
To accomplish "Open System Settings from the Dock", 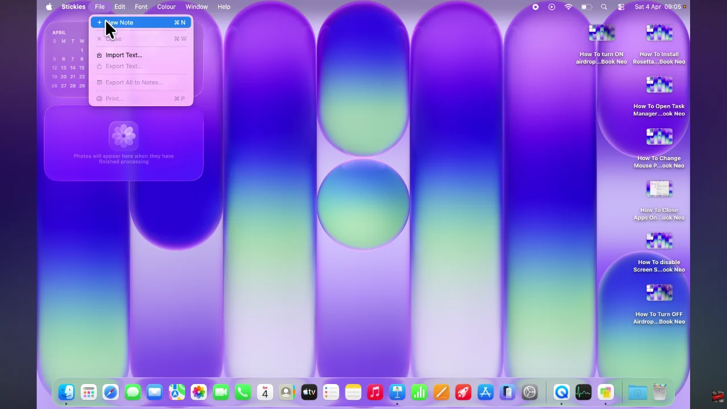I will click(529, 392).
